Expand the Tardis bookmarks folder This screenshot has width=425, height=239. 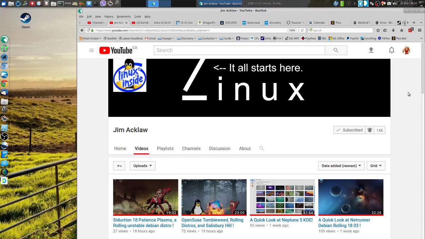pos(227,38)
